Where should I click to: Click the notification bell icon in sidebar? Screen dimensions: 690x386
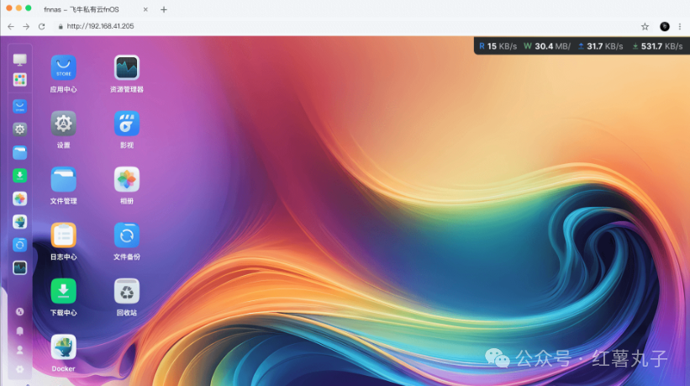(x=20, y=331)
